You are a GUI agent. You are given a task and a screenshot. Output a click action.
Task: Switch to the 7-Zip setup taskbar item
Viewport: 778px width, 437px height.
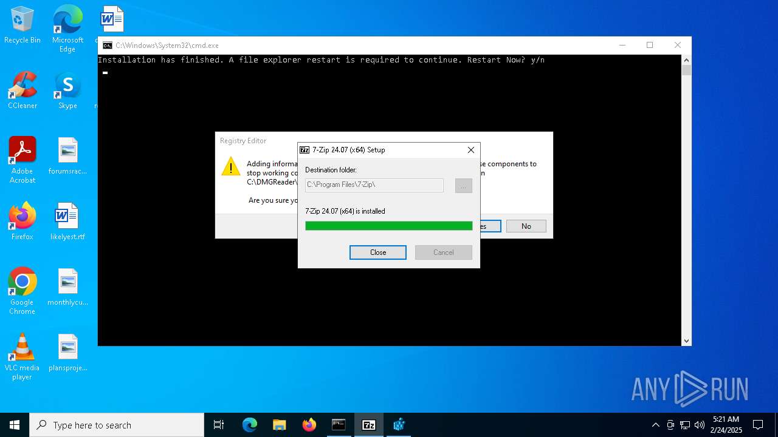368,425
